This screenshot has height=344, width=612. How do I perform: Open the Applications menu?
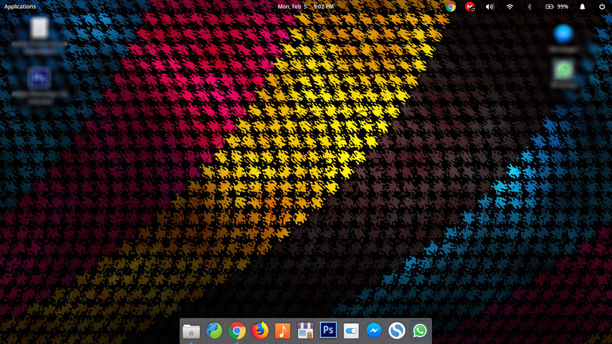coord(20,7)
